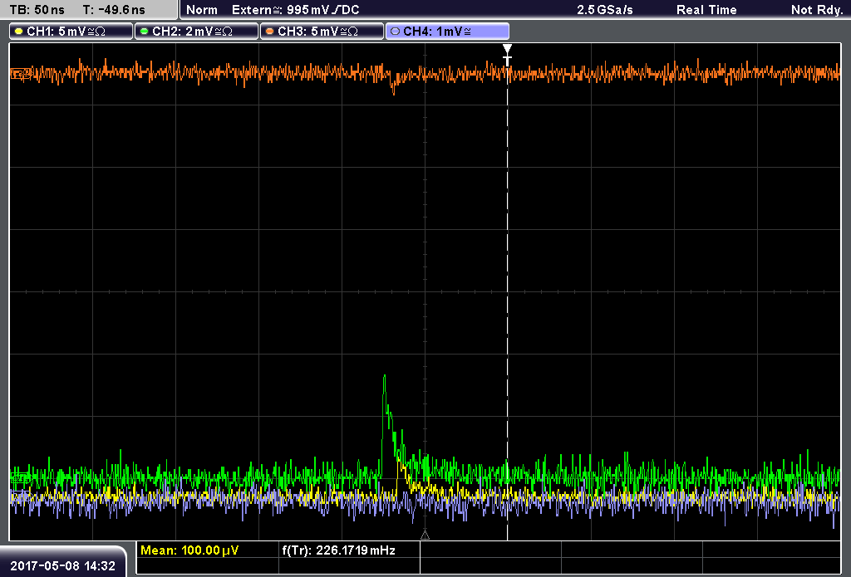The width and height of the screenshot is (851, 577).
Task: Click the Mean: 100.00 µV measurement
Action: 189,550
